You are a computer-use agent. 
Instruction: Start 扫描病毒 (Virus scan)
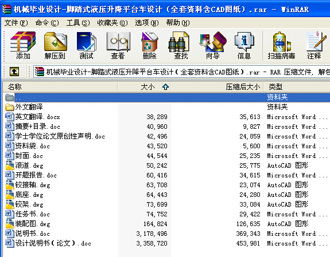(x=281, y=42)
